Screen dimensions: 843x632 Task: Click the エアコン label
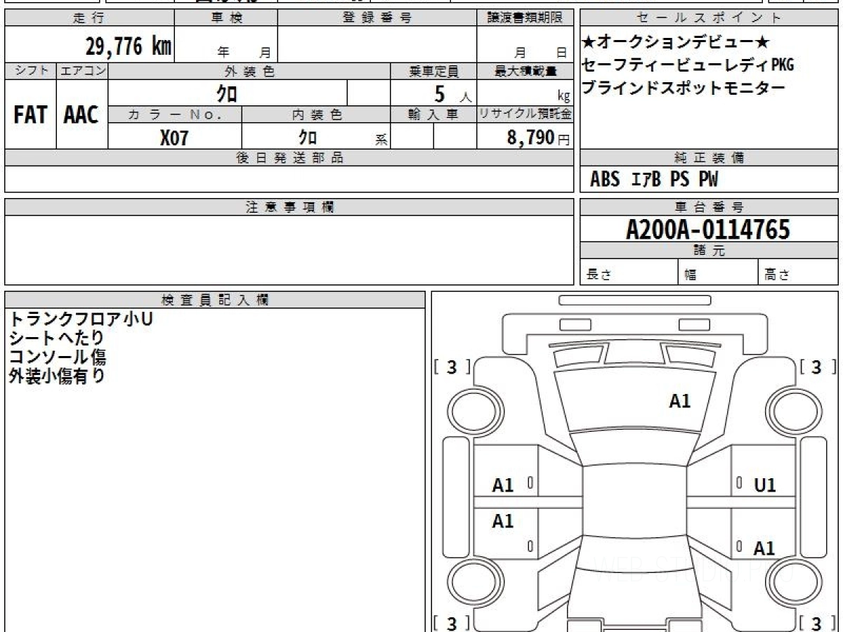(x=82, y=71)
